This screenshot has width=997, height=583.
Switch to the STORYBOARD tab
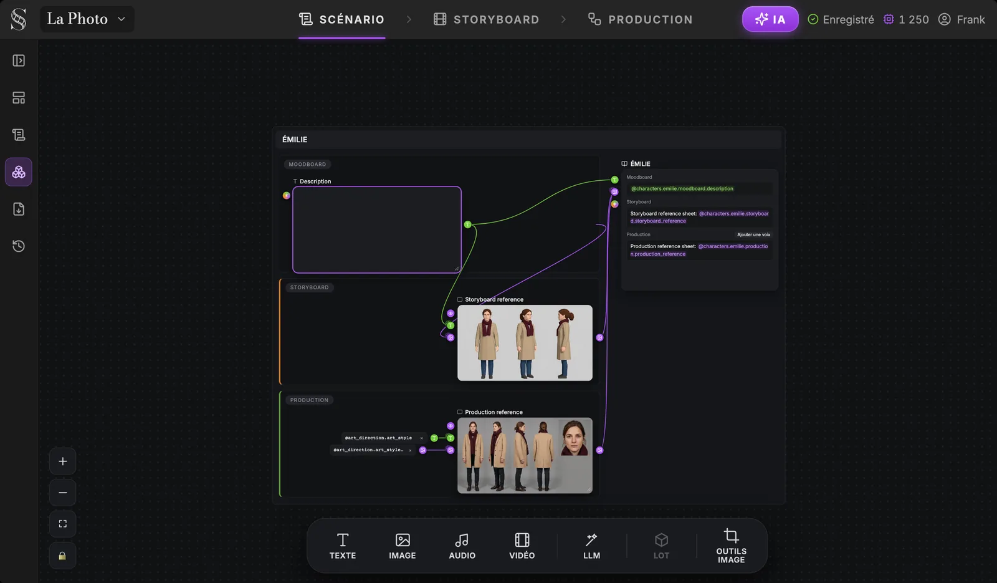tap(486, 19)
